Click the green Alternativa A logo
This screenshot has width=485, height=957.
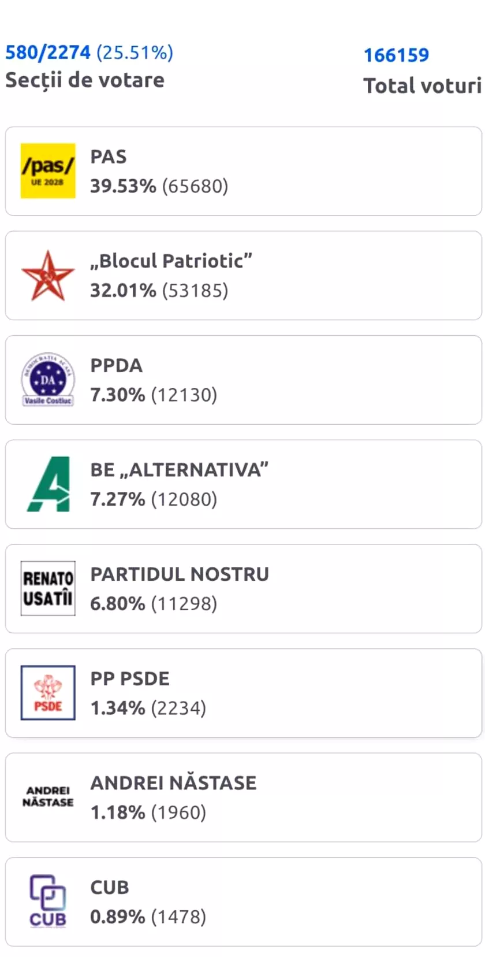48,484
